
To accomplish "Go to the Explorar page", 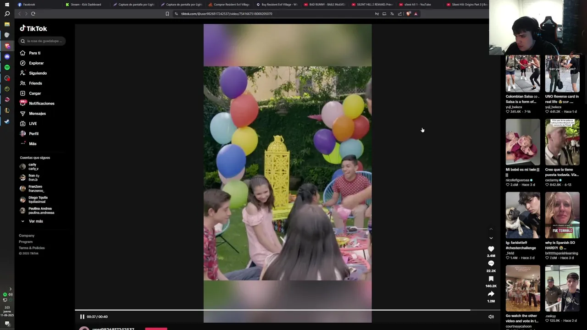I will [32, 63].
